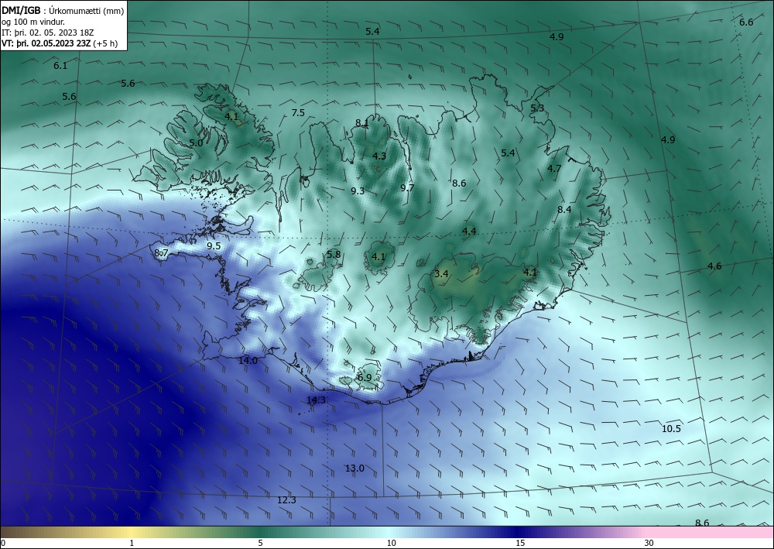Image resolution: width=774 pixels, height=549 pixels.
Task: Click the 0 tick on the color scale
Action: pos(3,544)
